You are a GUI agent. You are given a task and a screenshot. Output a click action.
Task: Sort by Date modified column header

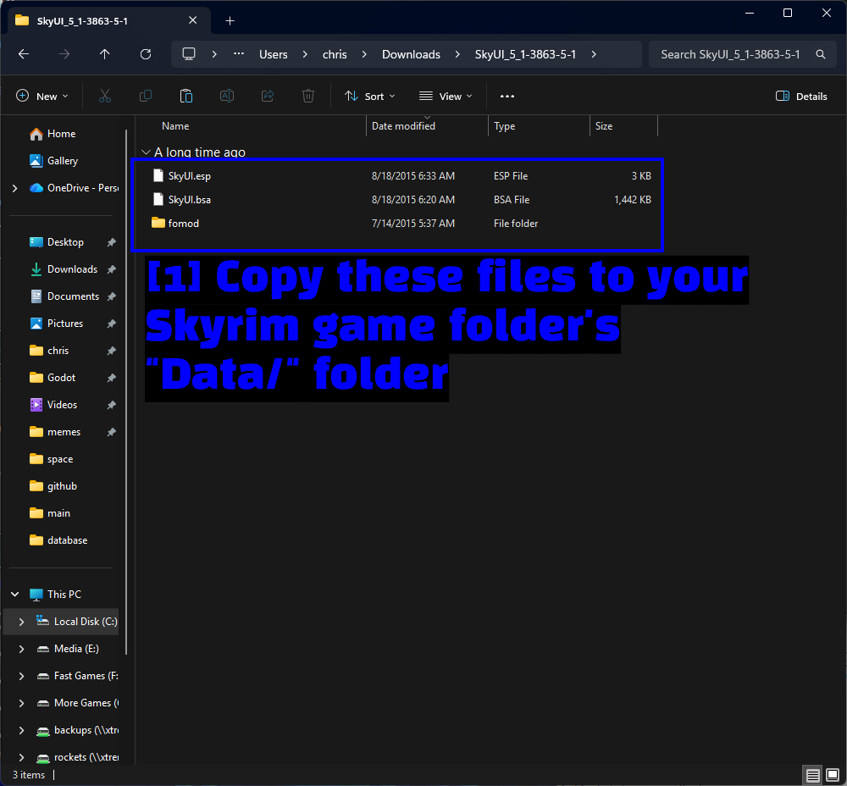(403, 126)
